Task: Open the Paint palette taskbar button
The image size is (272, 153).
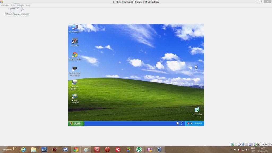Action: coord(86,150)
